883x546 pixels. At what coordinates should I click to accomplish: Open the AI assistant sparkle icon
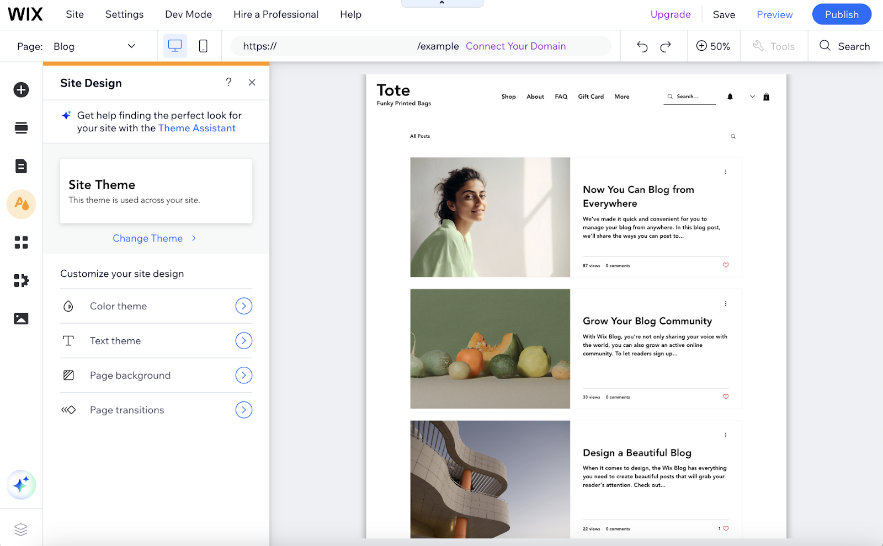pyautogui.click(x=21, y=485)
